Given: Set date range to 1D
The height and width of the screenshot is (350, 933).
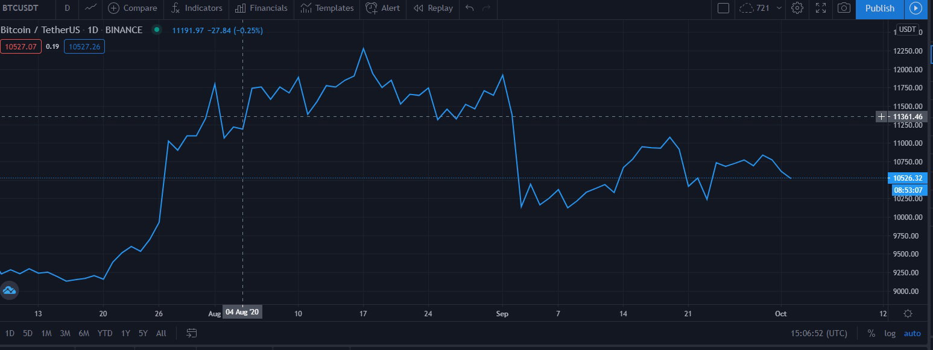Looking at the screenshot, I should pos(10,333).
